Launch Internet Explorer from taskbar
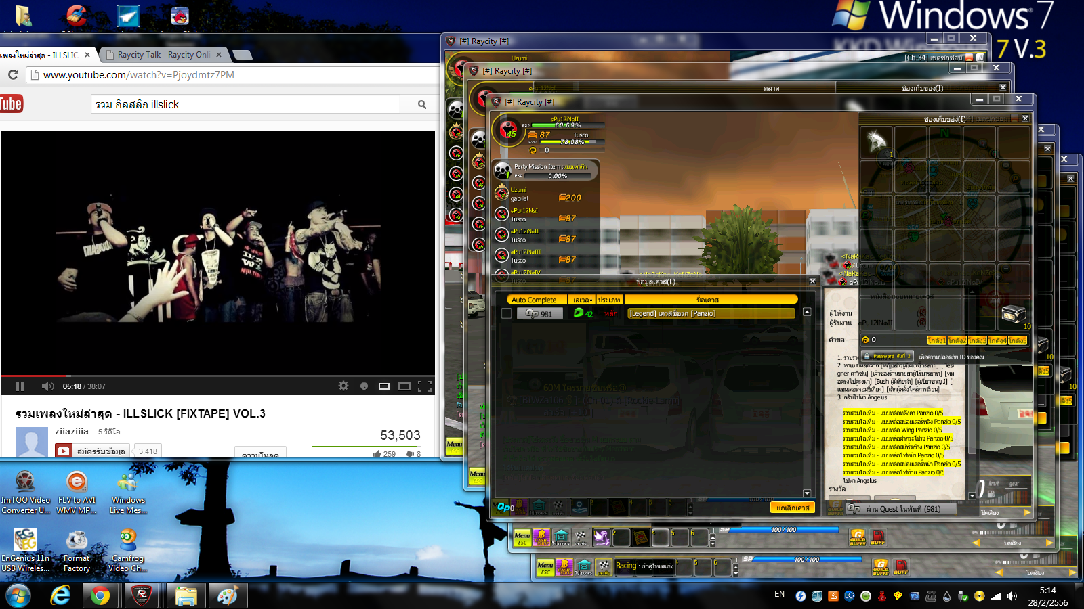The height and width of the screenshot is (609, 1084). [61, 595]
